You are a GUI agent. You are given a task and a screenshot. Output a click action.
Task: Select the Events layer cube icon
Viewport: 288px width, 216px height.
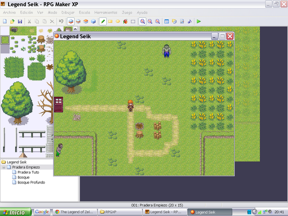point(93,22)
